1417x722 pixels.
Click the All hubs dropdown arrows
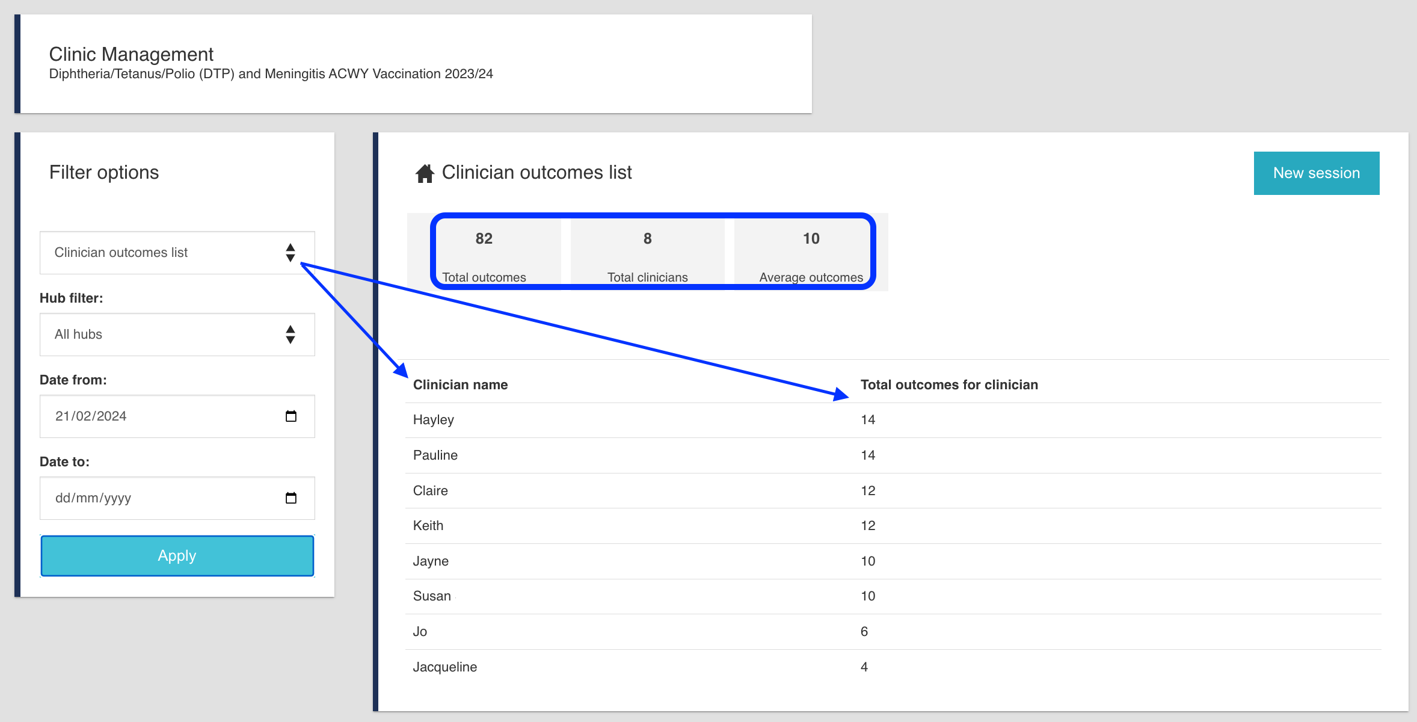pyautogui.click(x=290, y=335)
